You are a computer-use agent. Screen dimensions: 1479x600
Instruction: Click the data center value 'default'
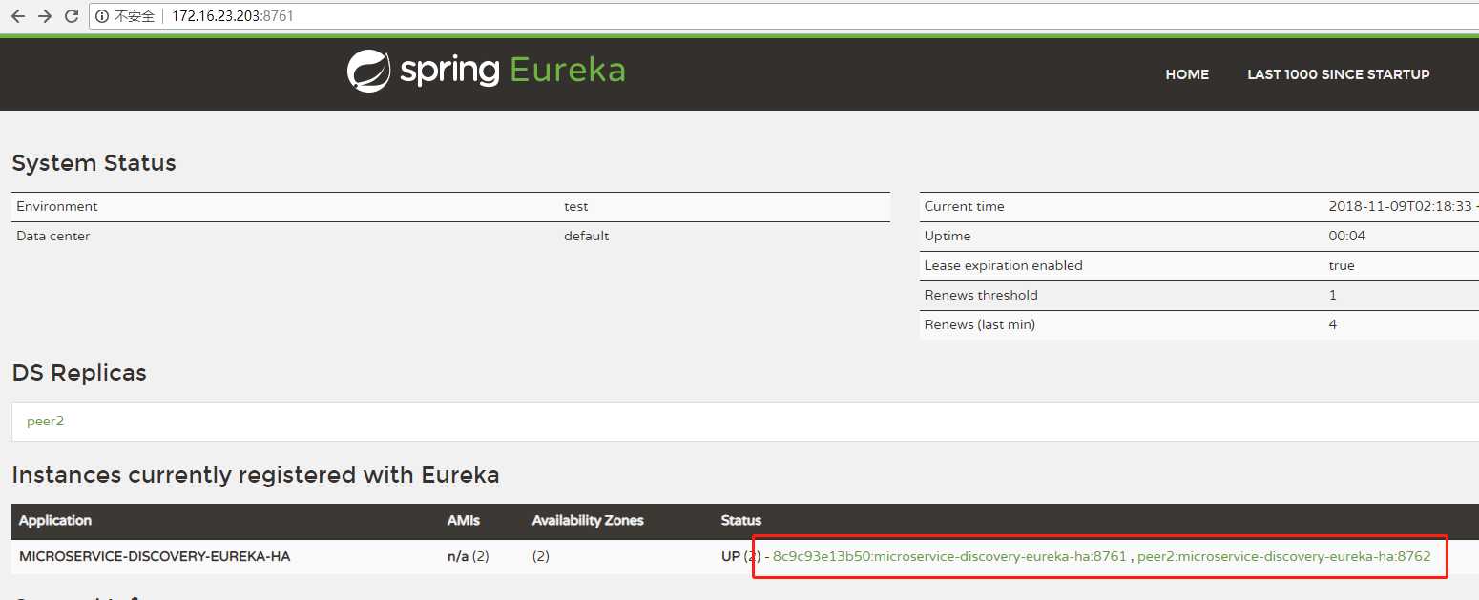click(x=586, y=236)
